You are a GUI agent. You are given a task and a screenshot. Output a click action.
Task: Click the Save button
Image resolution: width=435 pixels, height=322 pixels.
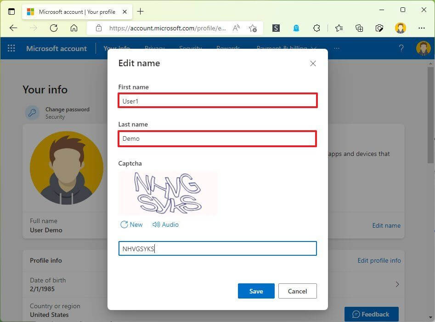[256, 291]
